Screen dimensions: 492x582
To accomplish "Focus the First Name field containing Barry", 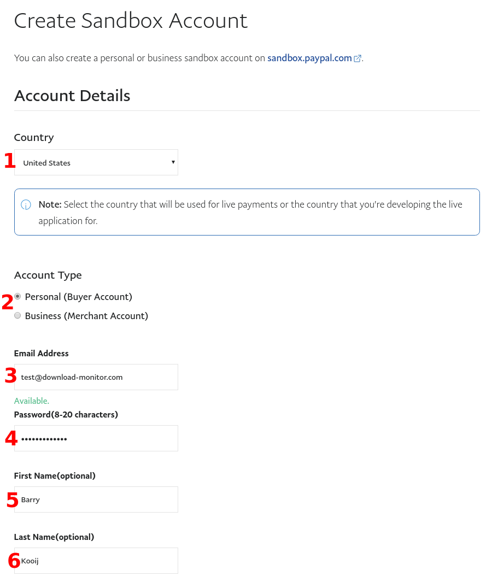I will [x=96, y=499].
